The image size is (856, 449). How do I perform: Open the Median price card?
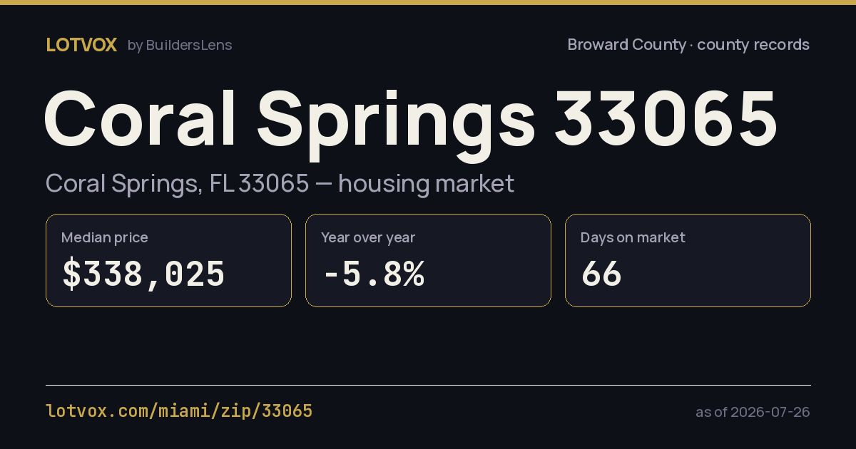[168, 261]
